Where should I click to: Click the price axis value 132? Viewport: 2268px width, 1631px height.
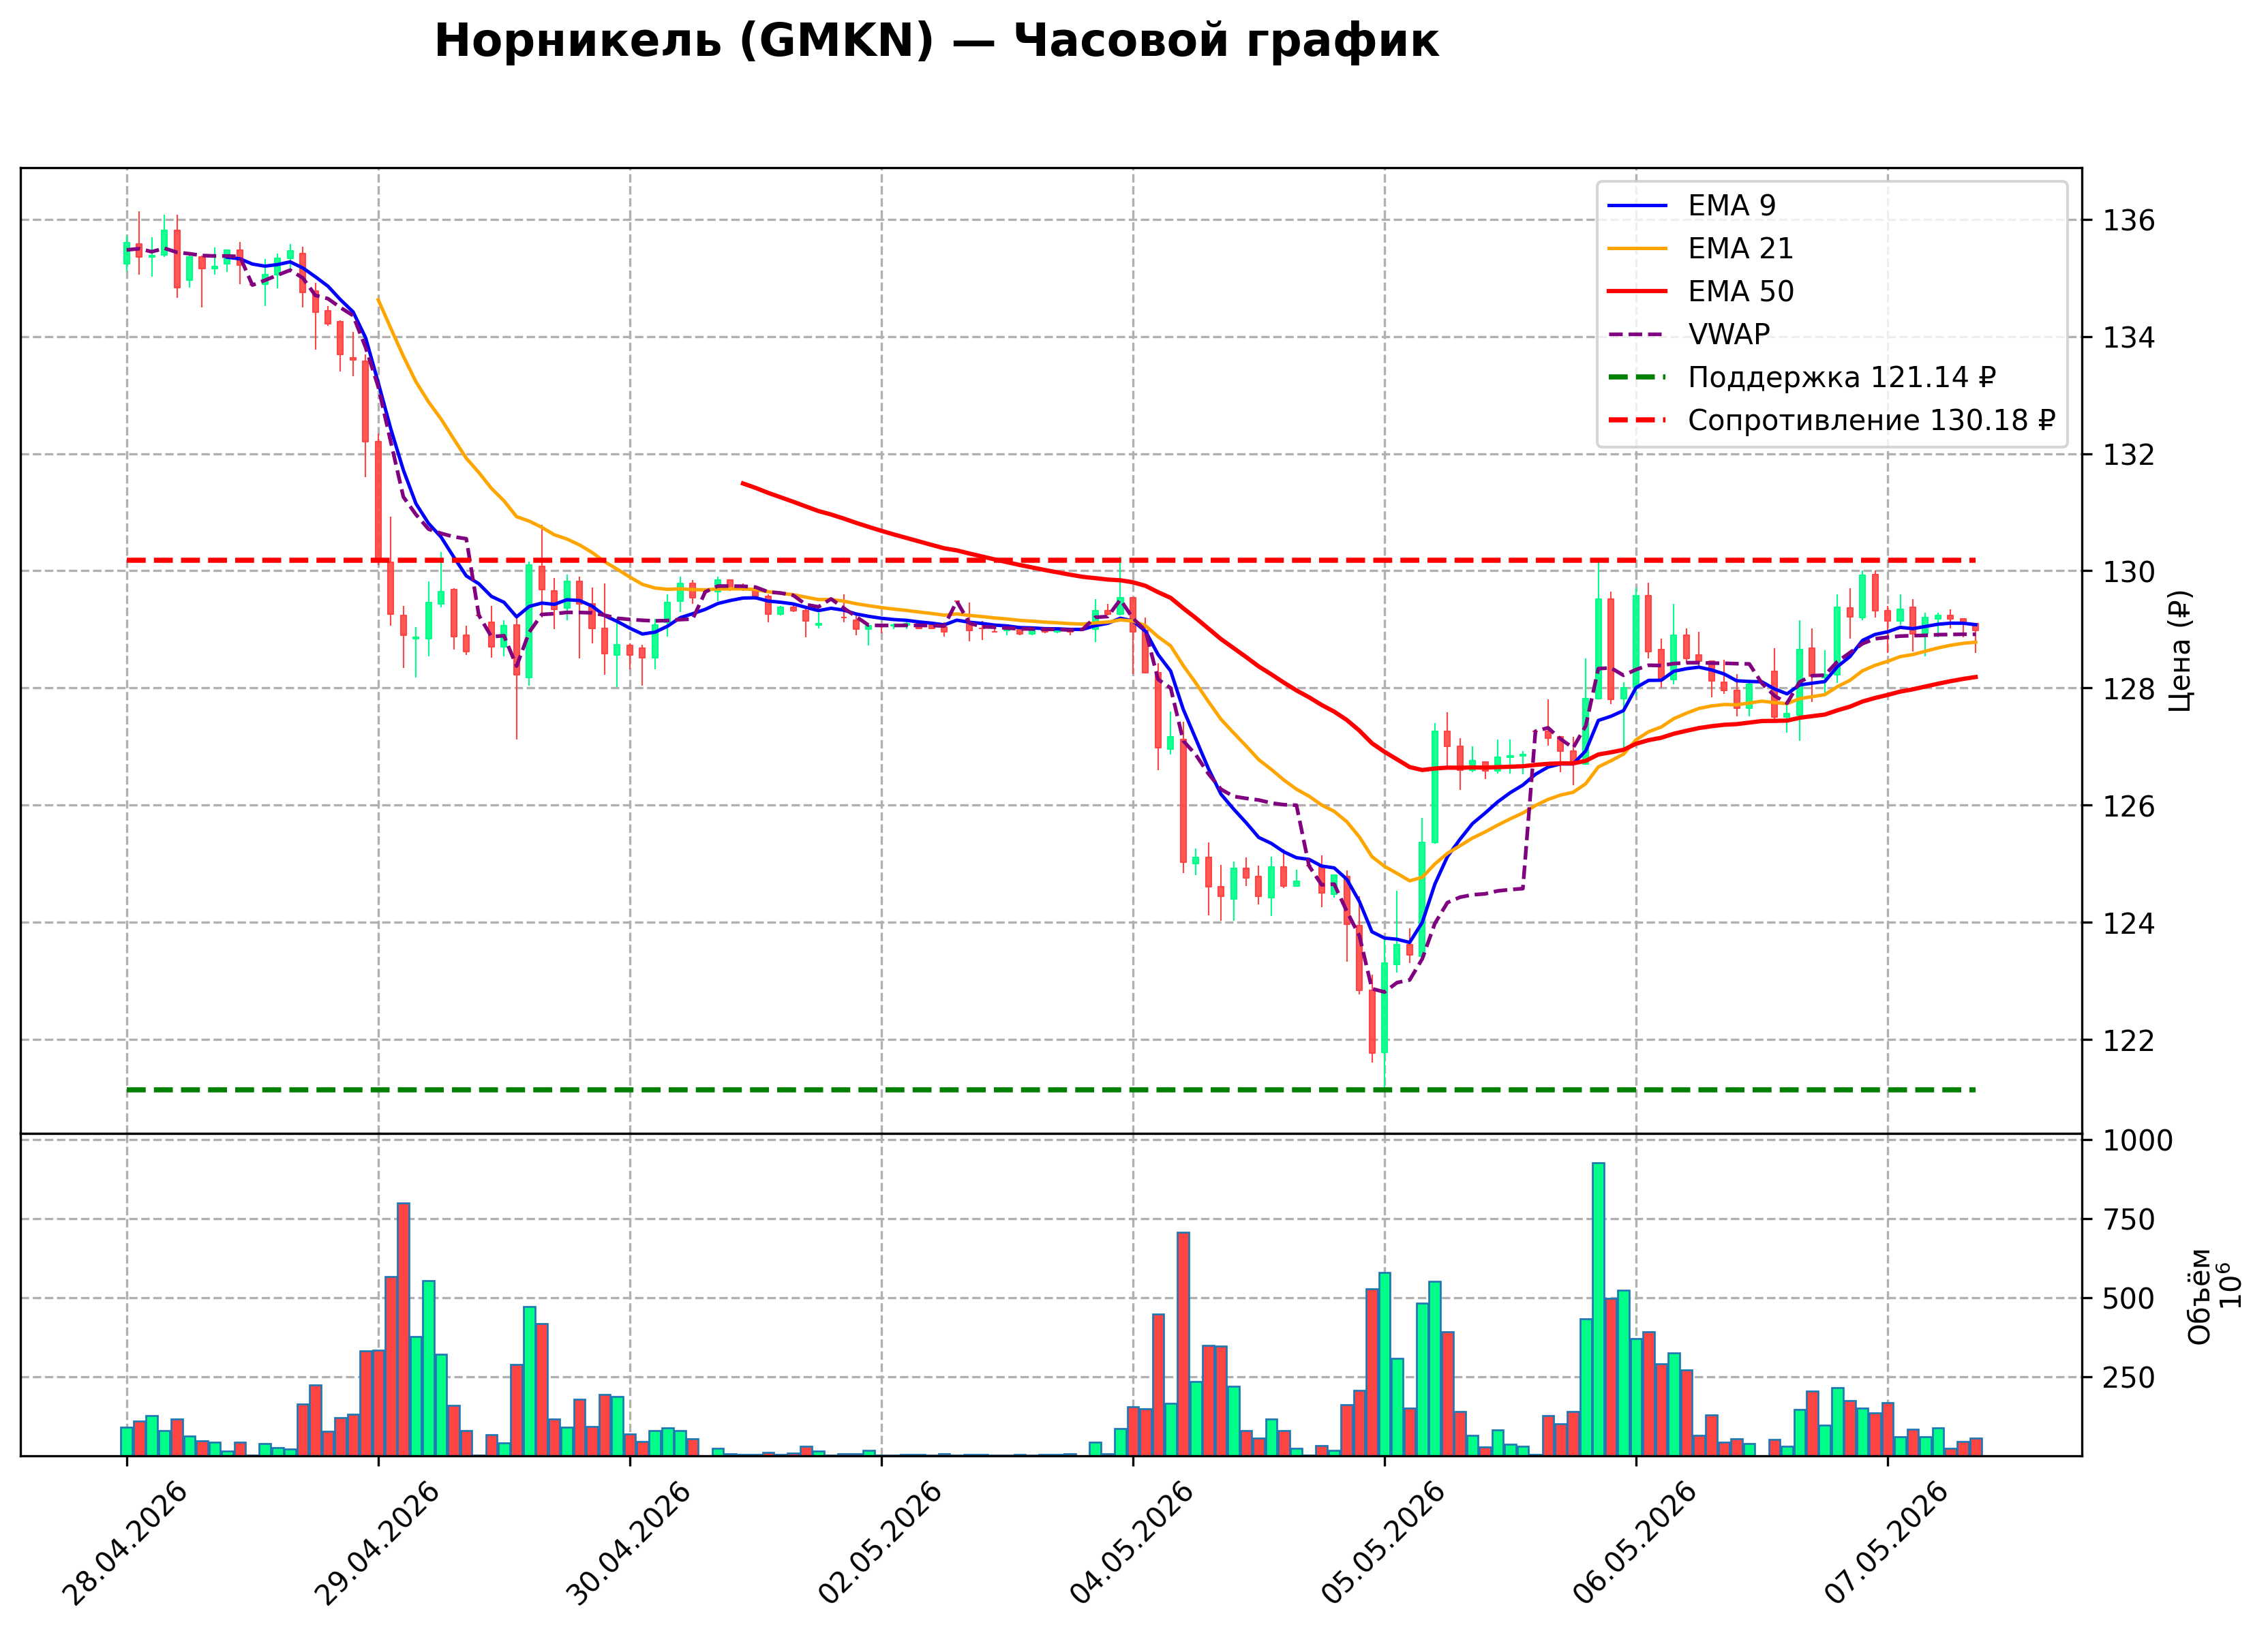(x=2129, y=454)
